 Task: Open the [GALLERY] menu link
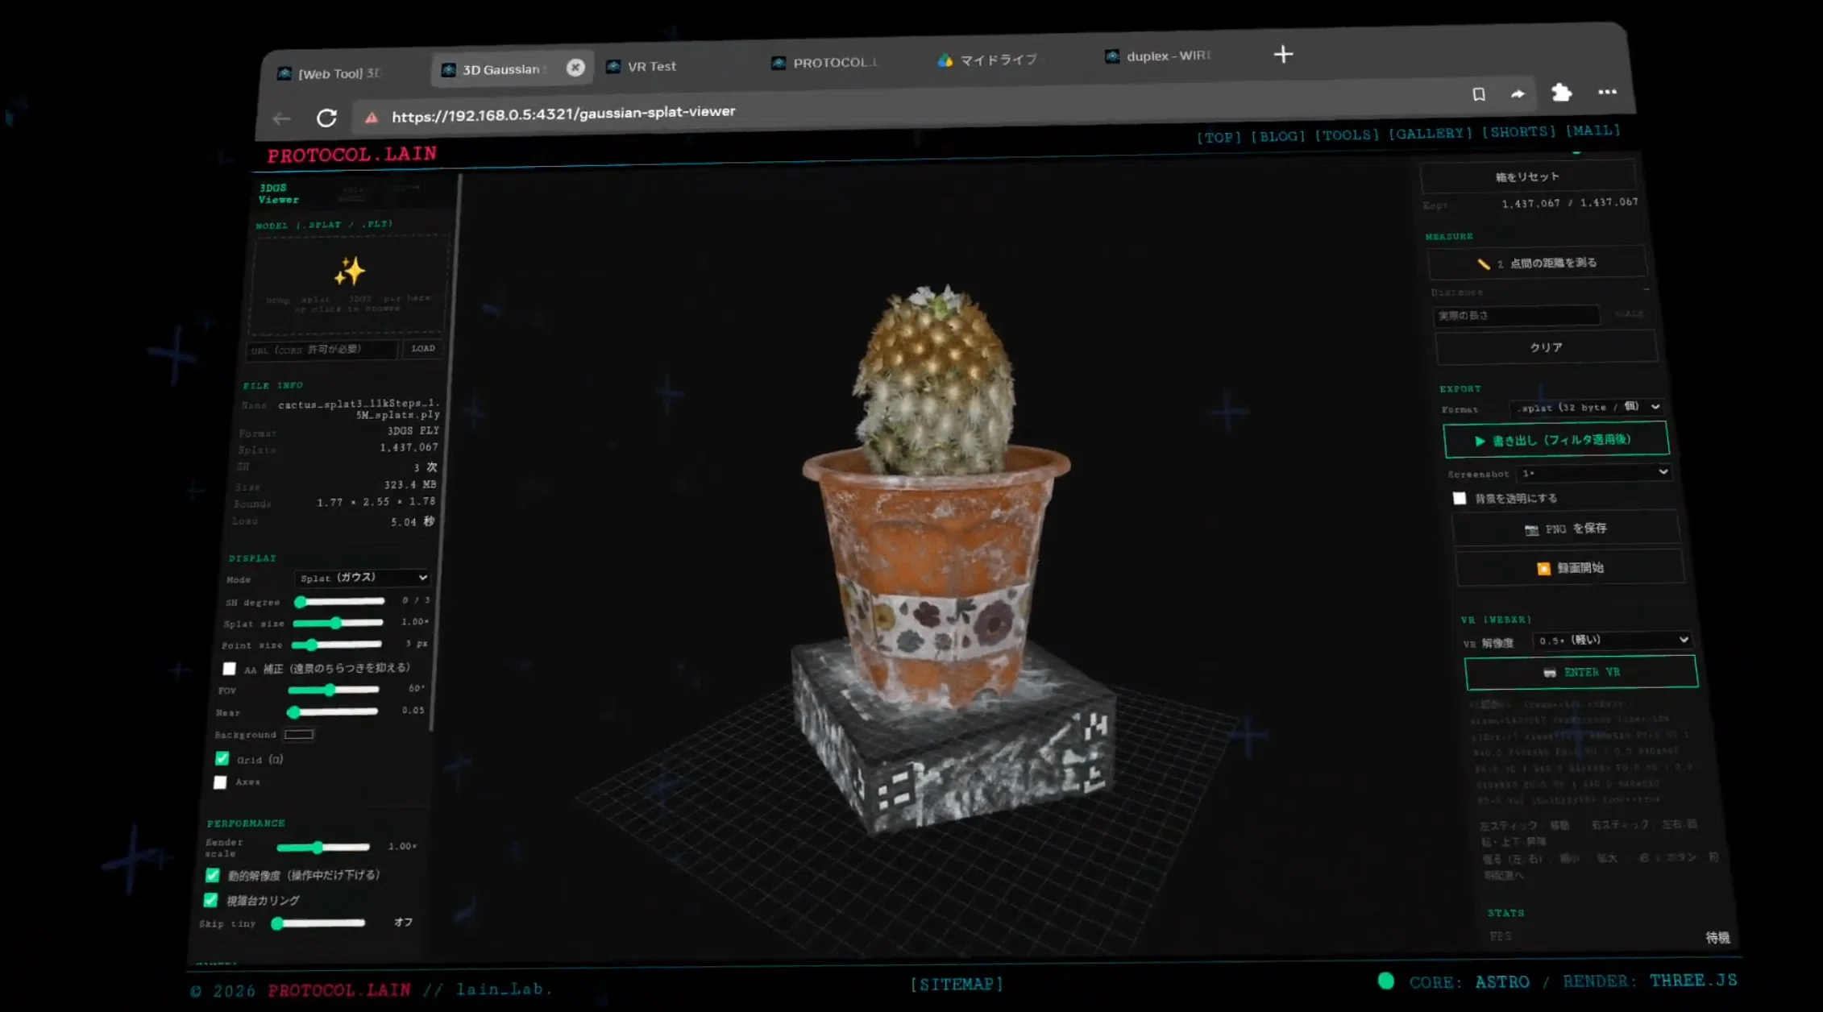[1431, 133]
